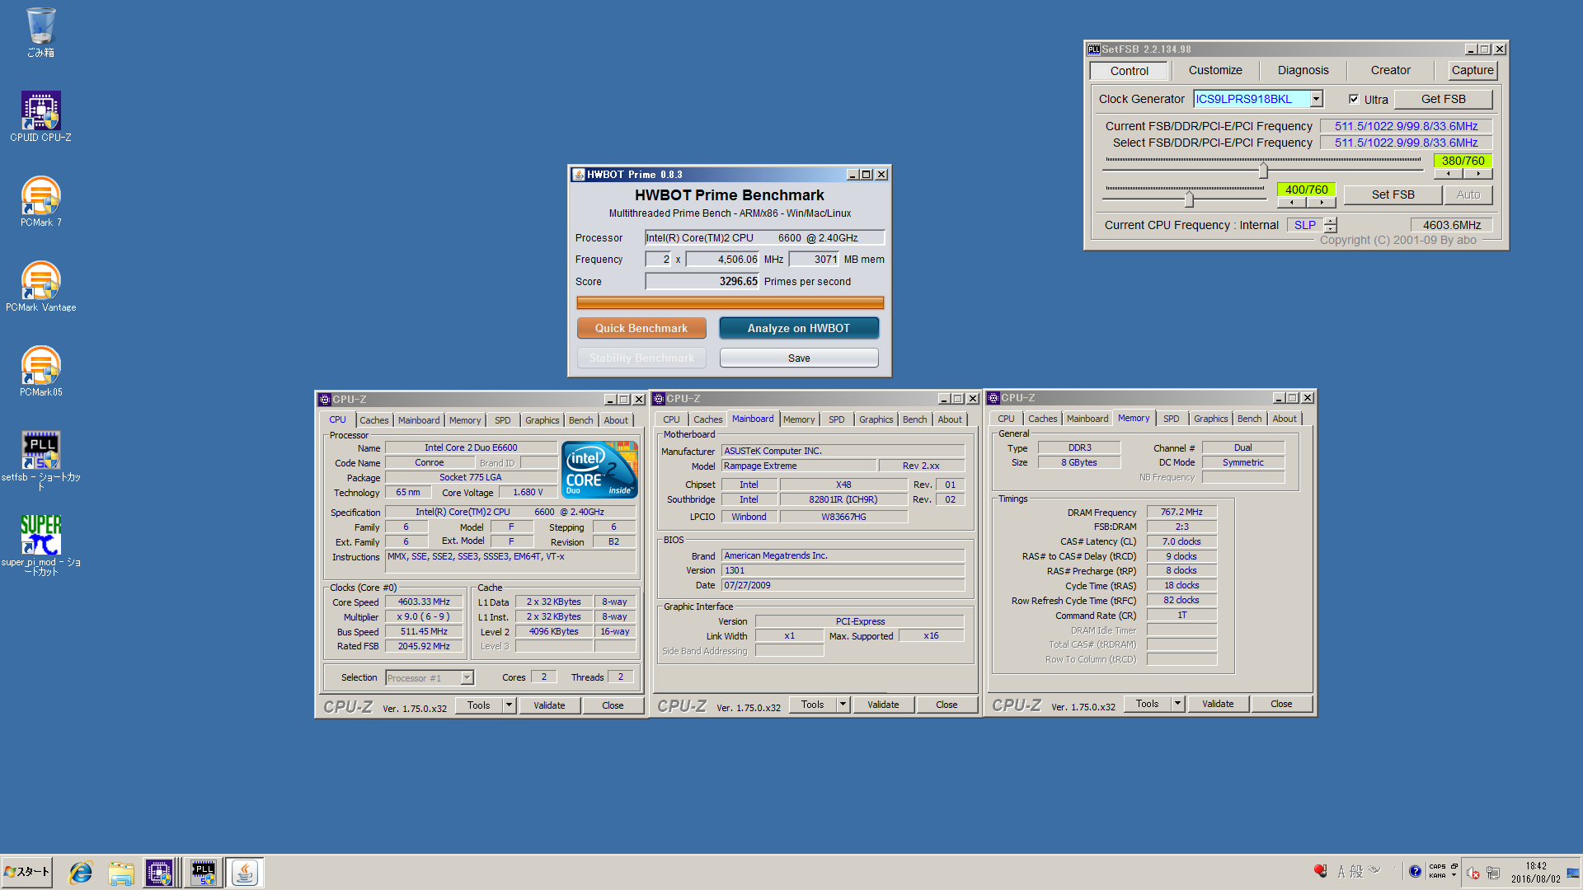Click Tools button in CPU-Z CPU window
1583x890 pixels.
coord(478,705)
